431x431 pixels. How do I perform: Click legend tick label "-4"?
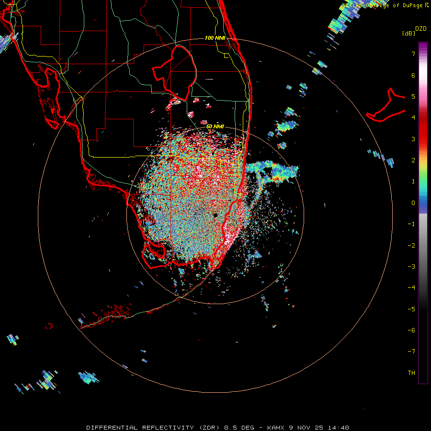pos(411,287)
